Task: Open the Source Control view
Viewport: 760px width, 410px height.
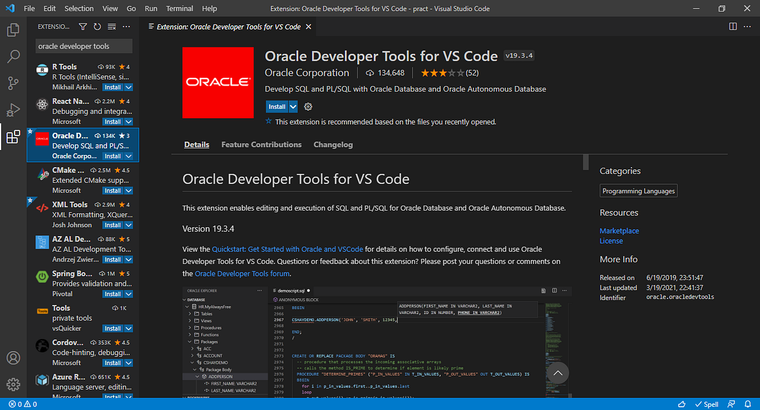Action: point(13,83)
